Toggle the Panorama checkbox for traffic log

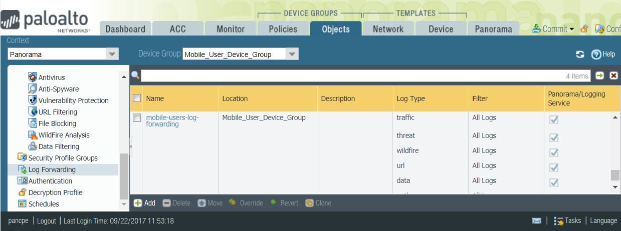554,119
